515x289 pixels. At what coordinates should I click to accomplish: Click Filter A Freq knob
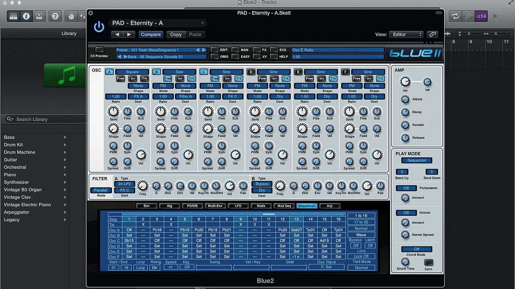142,185
